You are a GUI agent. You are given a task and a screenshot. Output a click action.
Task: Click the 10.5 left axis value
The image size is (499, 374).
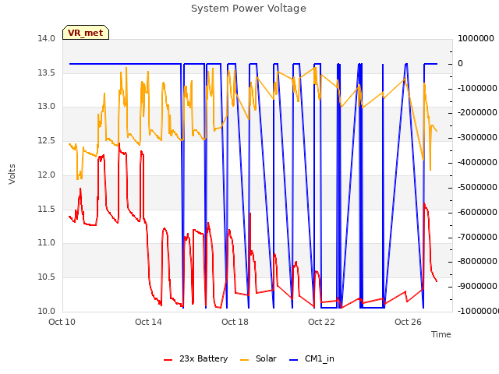point(47,277)
